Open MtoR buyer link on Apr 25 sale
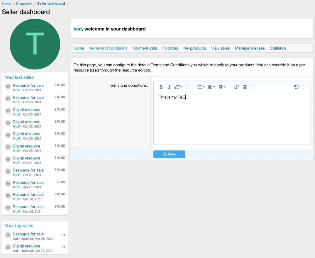 click(17, 187)
